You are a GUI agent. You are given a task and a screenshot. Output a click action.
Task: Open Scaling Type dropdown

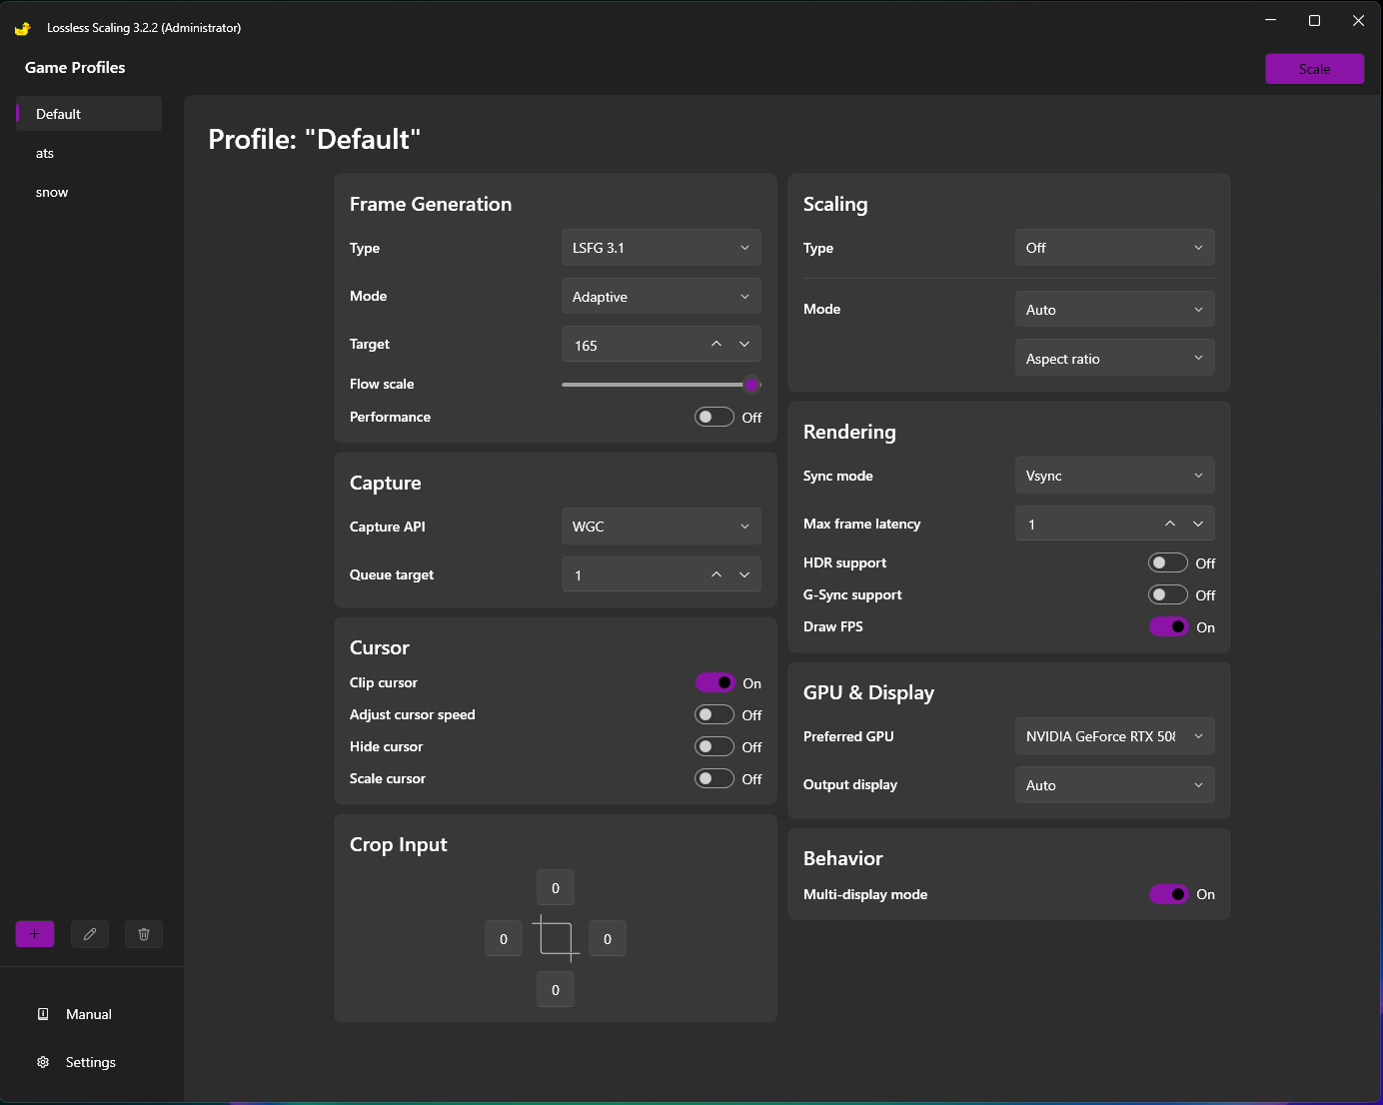pyautogui.click(x=1114, y=248)
